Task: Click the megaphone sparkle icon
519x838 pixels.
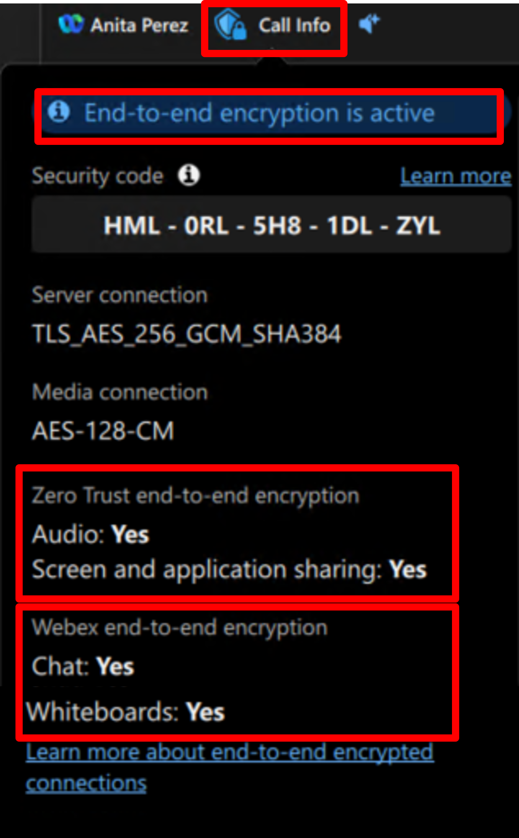Action: (x=369, y=24)
